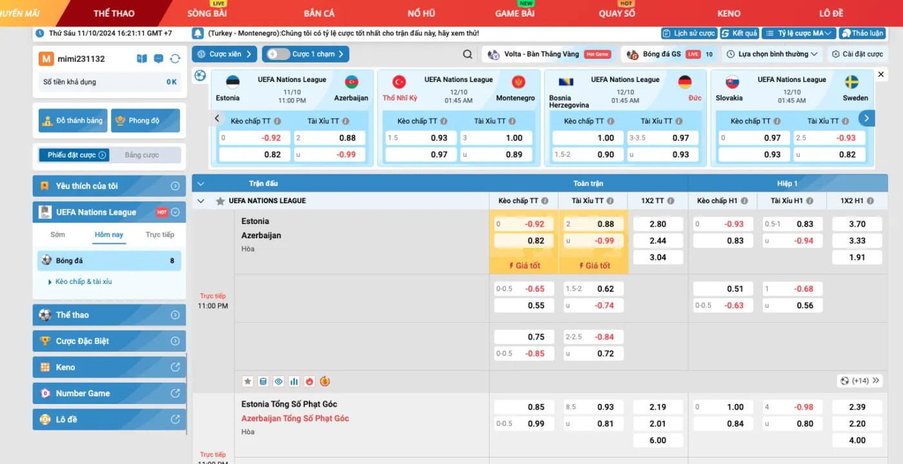Expand Kèo chấp & tài xỉu sub-item

(80, 281)
